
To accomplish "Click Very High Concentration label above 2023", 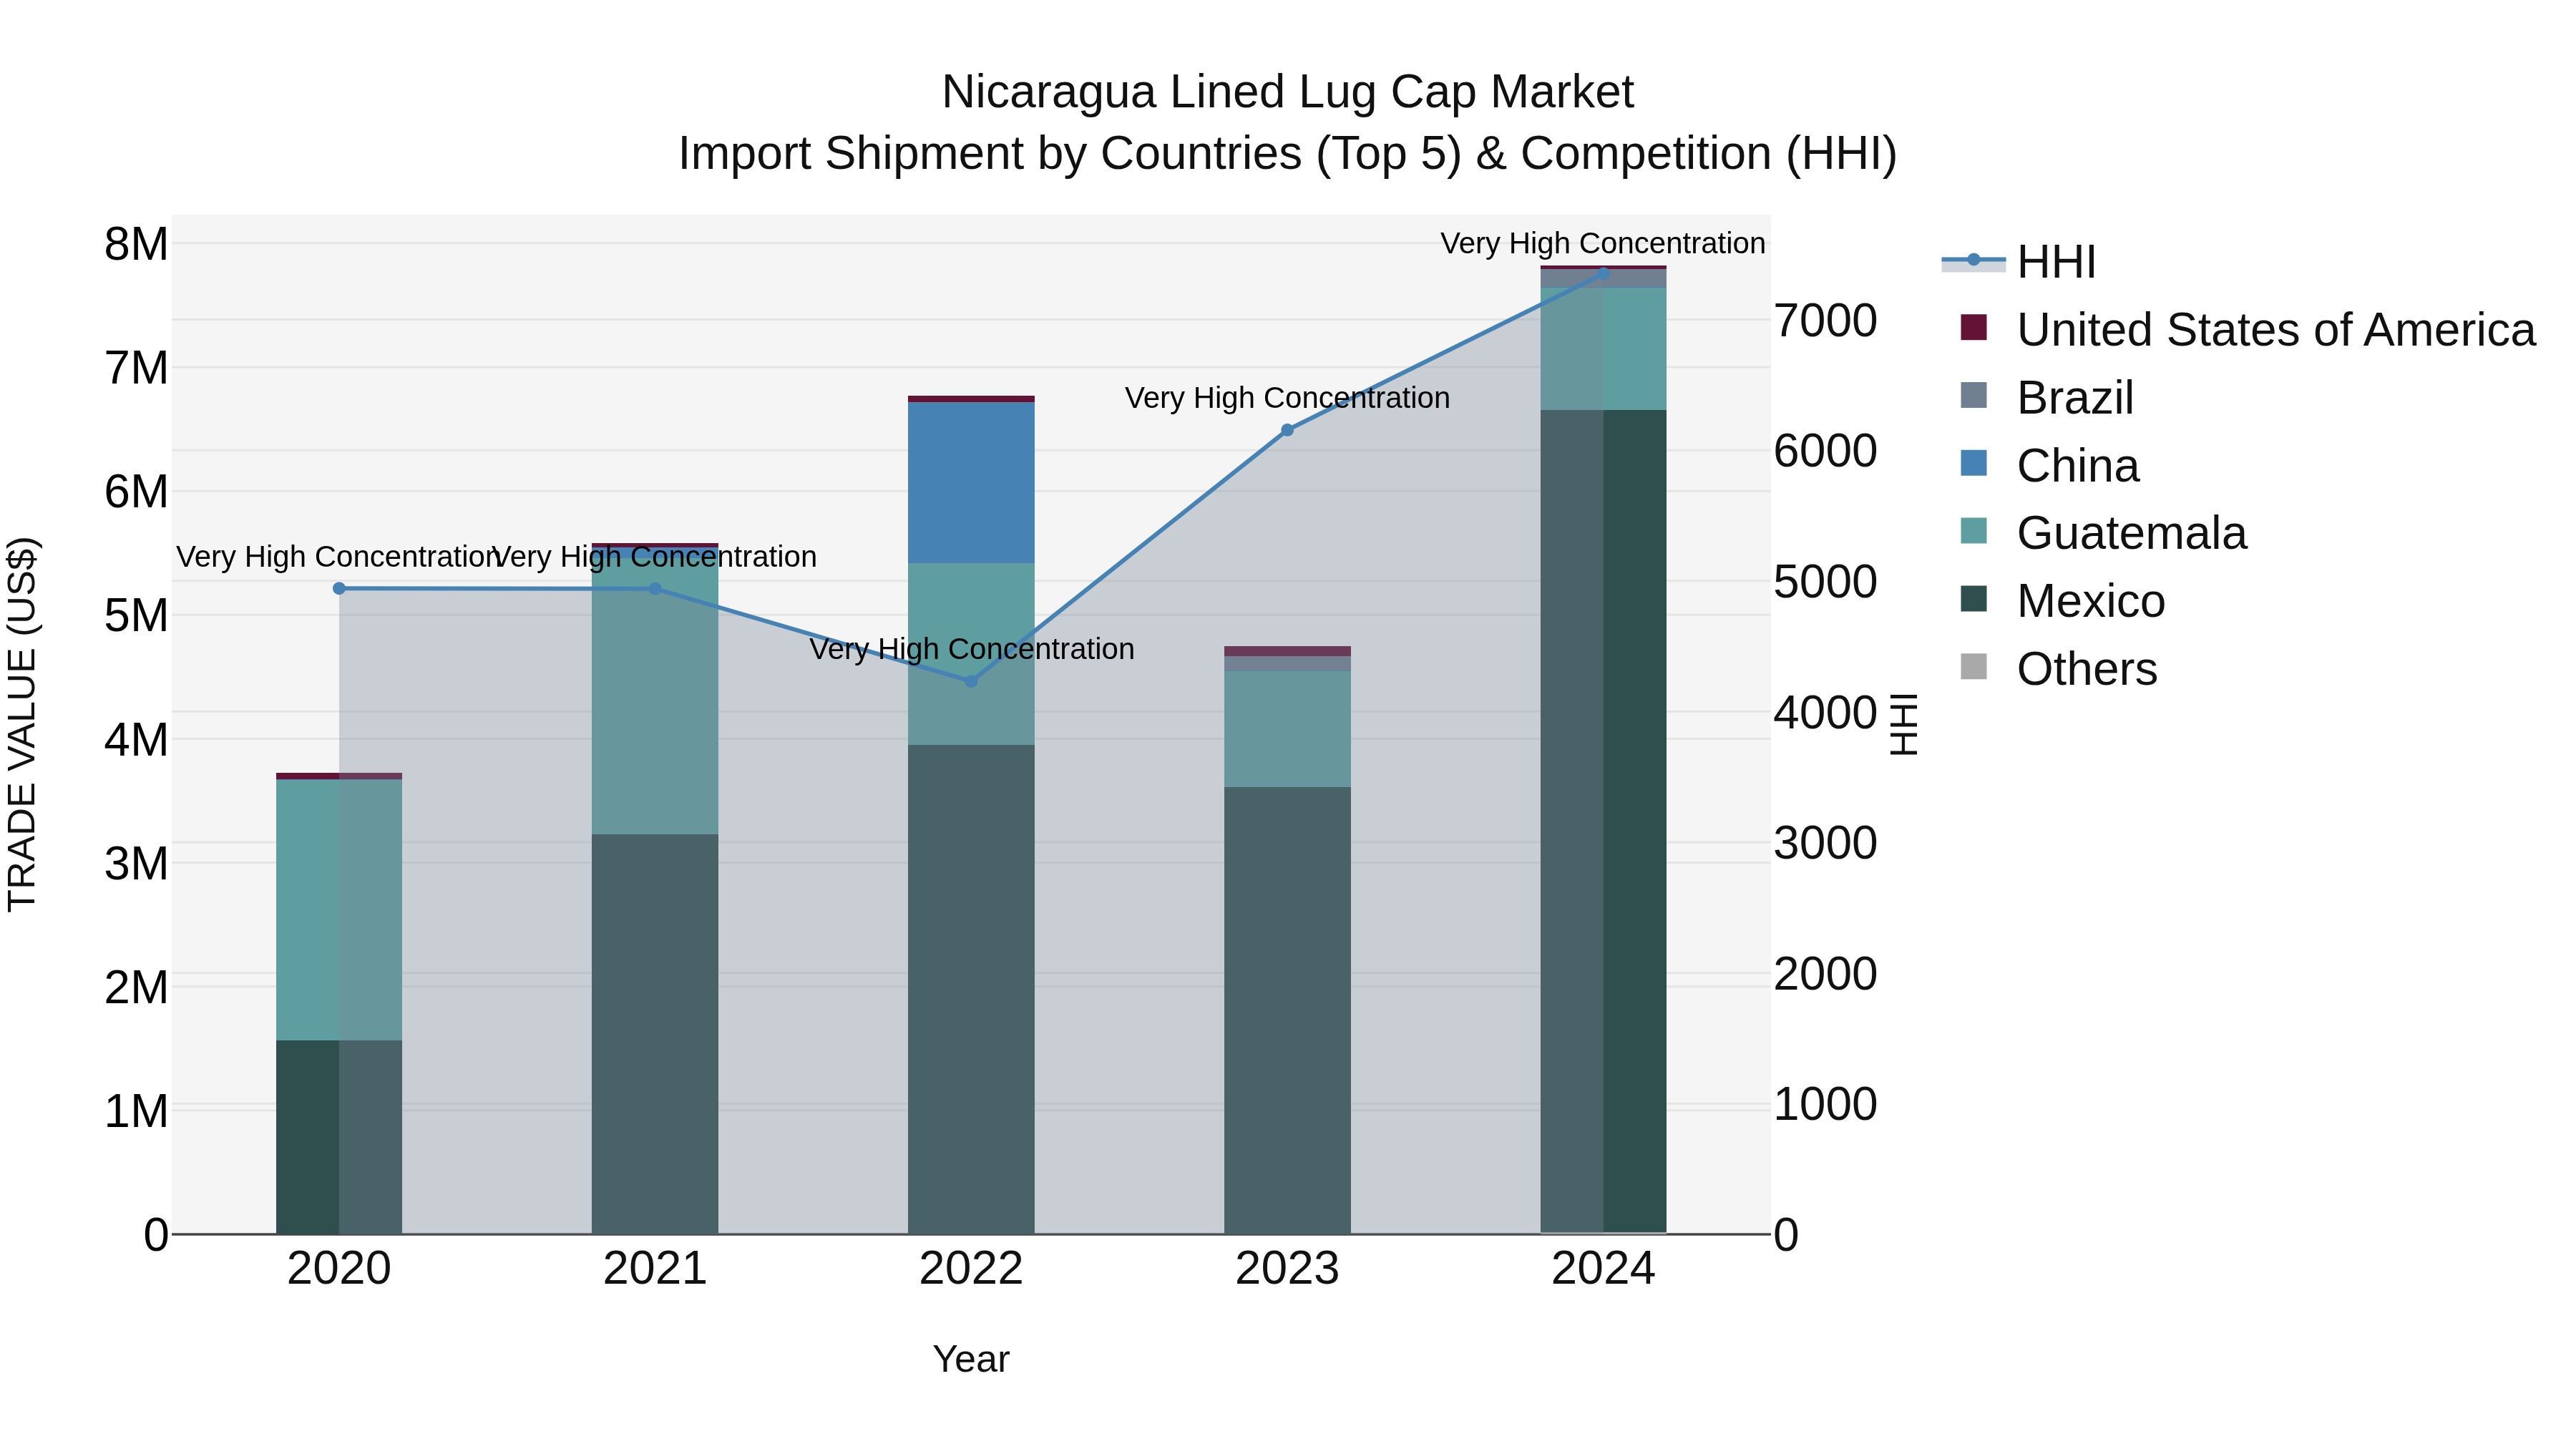I will coord(1287,398).
